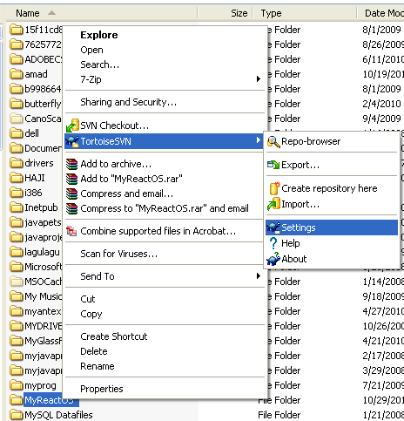Image resolution: width=404 pixels, height=421 pixels.
Task: Click the TortoiseSVN turtle icon
Action: point(72,141)
